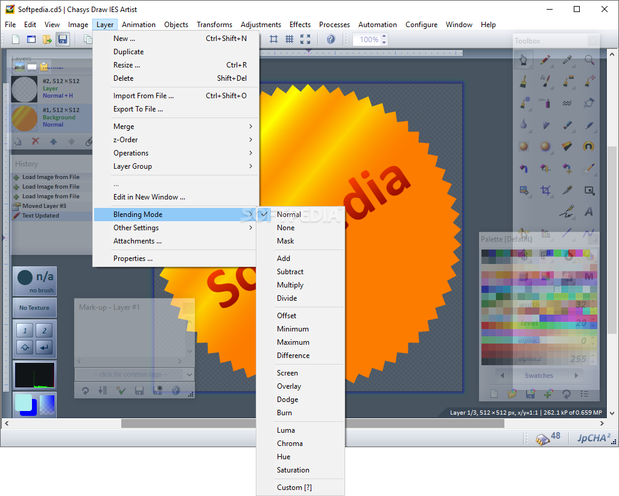Expand the Merge submenu
619x496 pixels.
tap(176, 127)
